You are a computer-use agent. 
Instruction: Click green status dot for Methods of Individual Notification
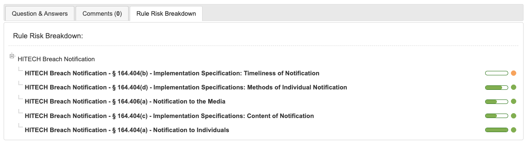pyautogui.click(x=513, y=87)
